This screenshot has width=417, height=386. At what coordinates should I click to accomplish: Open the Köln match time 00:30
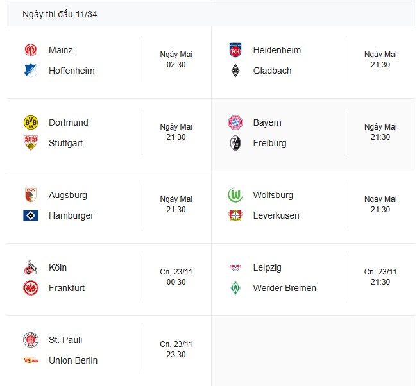(176, 281)
